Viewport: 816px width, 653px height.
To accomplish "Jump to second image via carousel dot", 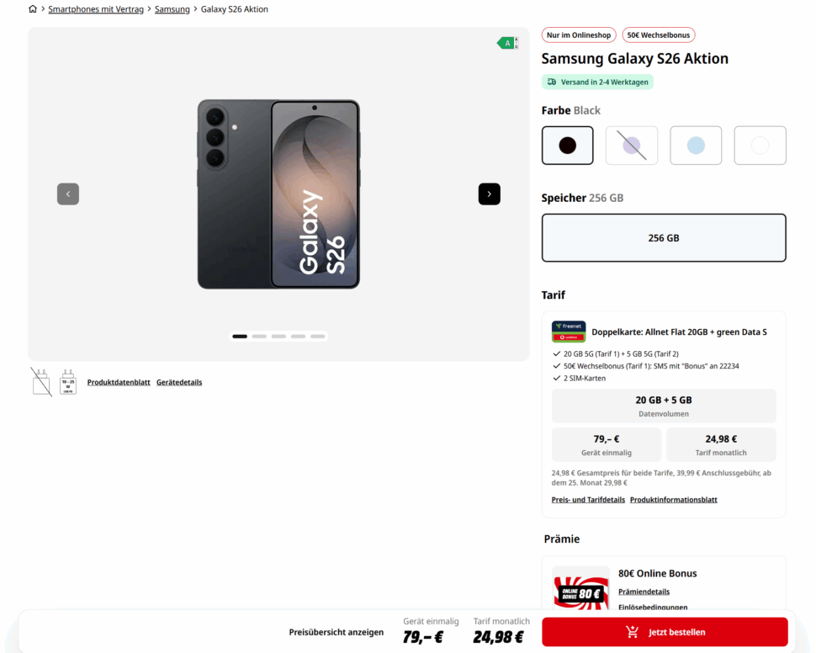I will tap(259, 337).
